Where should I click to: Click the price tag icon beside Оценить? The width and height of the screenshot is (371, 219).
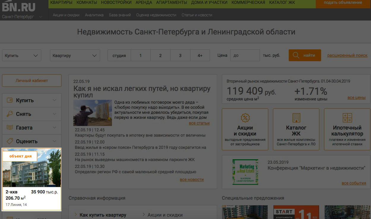[10, 141]
